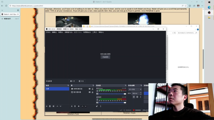Adjust the Desktop Audio volume slider

pos(112,103)
